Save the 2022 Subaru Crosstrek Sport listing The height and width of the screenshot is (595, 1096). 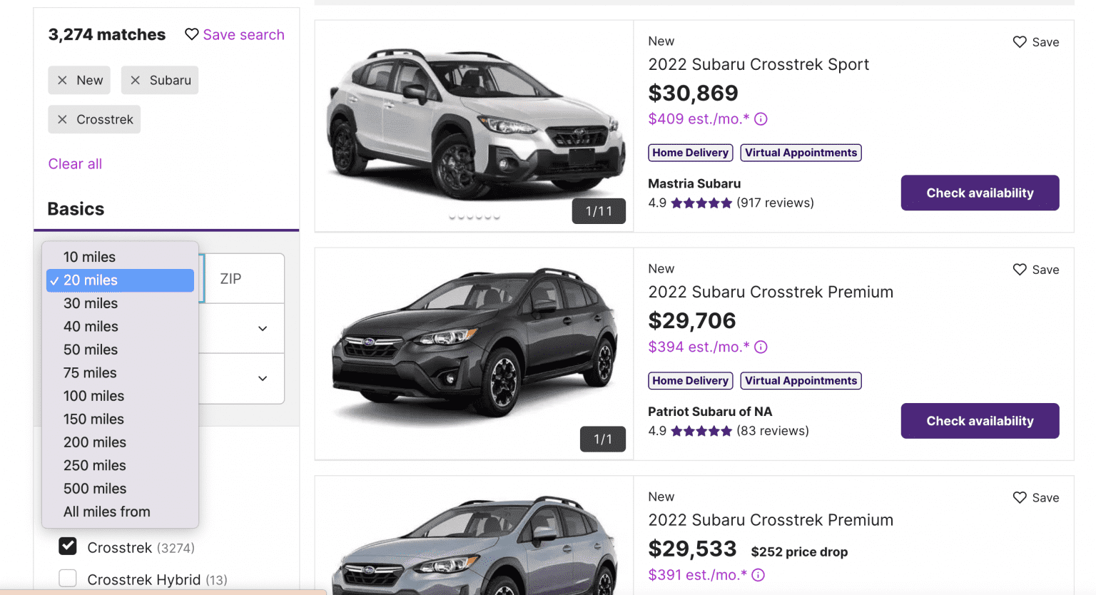click(1018, 41)
